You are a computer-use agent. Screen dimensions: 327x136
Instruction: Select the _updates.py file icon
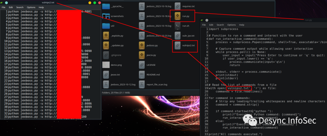tap(106, 46)
